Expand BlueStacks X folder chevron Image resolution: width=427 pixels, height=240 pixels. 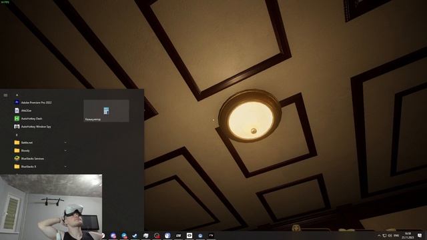(65, 167)
